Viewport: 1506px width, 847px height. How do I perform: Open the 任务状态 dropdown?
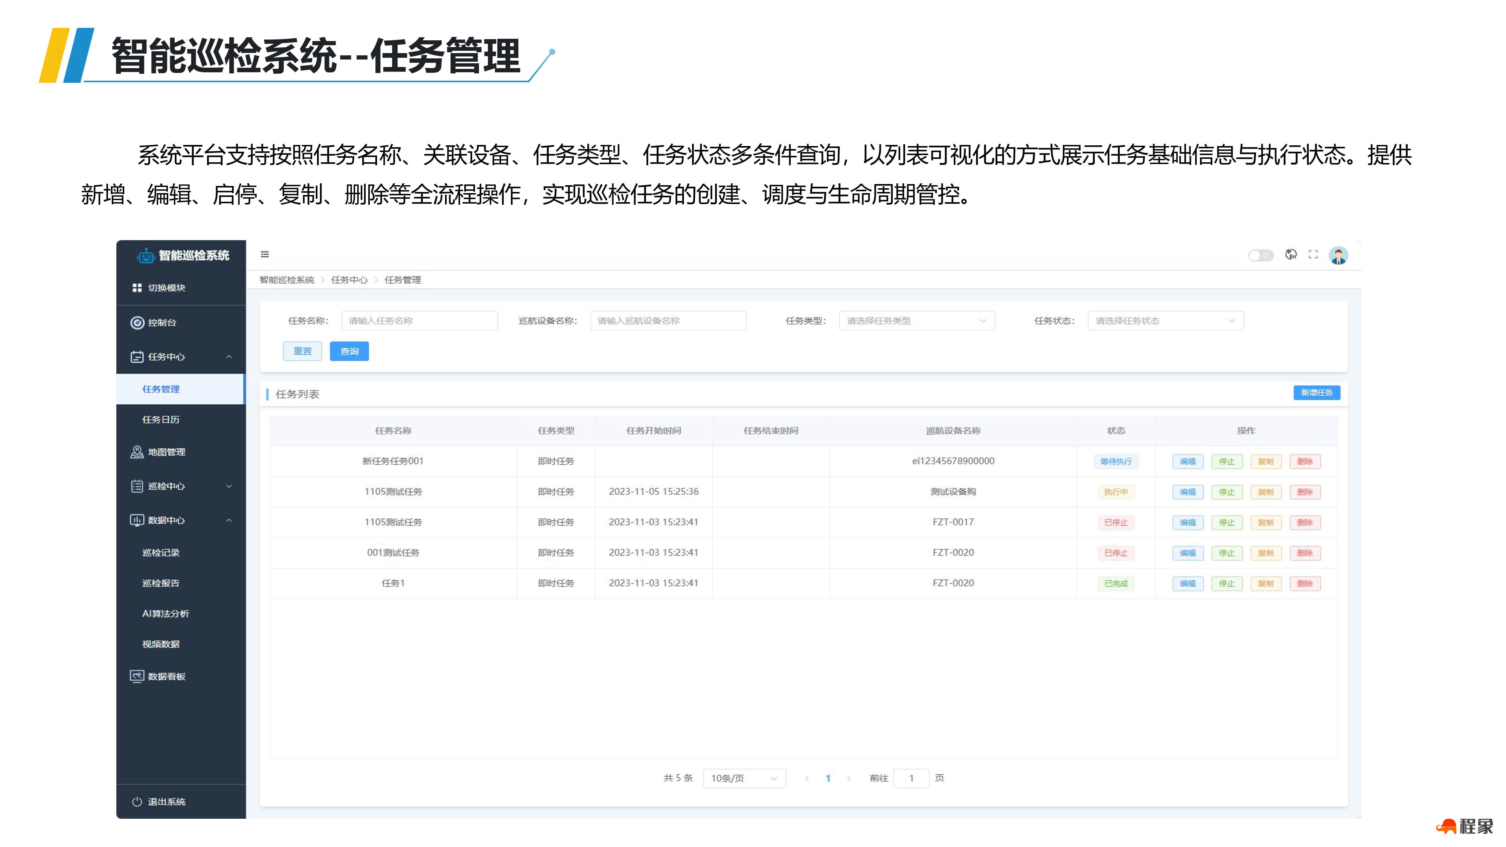(x=1165, y=321)
